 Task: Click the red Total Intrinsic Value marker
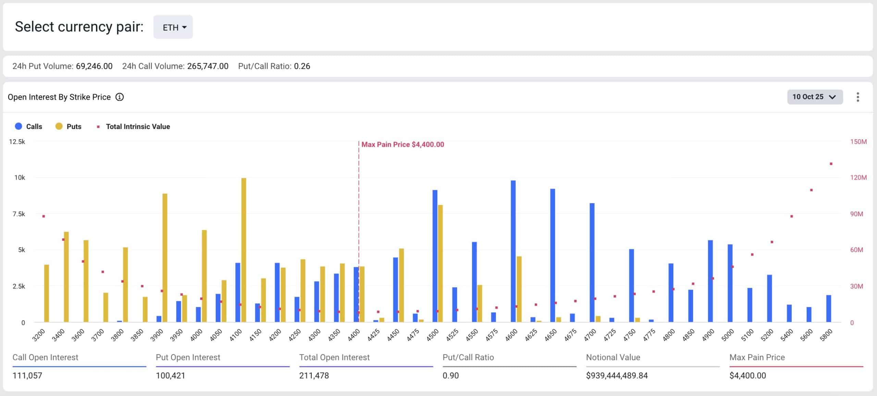click(x=98, y=127)
